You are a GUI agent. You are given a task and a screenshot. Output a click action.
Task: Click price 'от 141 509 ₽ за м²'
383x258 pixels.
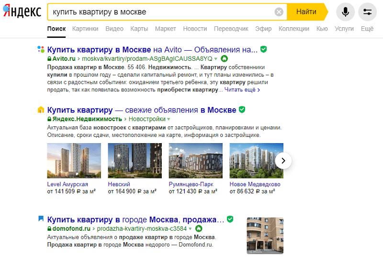pyautogui.click(x=71, y=191)
